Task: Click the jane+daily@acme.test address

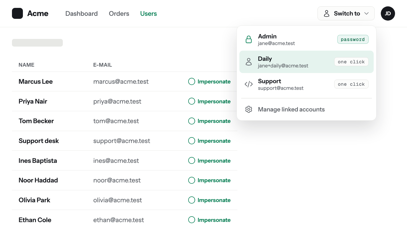Action: (283, 66)
